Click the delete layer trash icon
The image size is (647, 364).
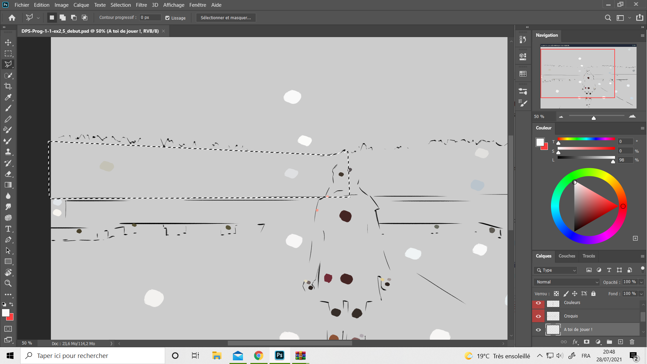tap(632, 342)
